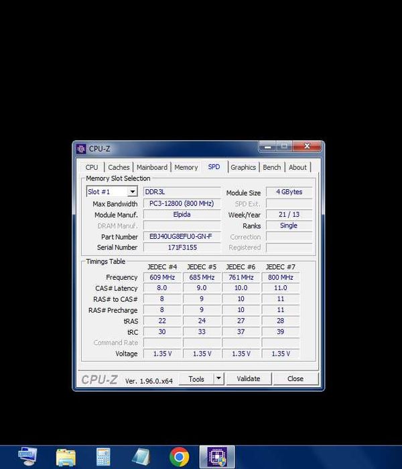Launch Google Chrome from the taskbar
Viewport: 402px width, 469px height.
(x=179, y=457)
